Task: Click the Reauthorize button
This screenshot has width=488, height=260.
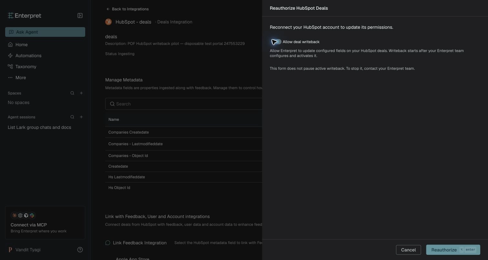Action: click(453, 250)
